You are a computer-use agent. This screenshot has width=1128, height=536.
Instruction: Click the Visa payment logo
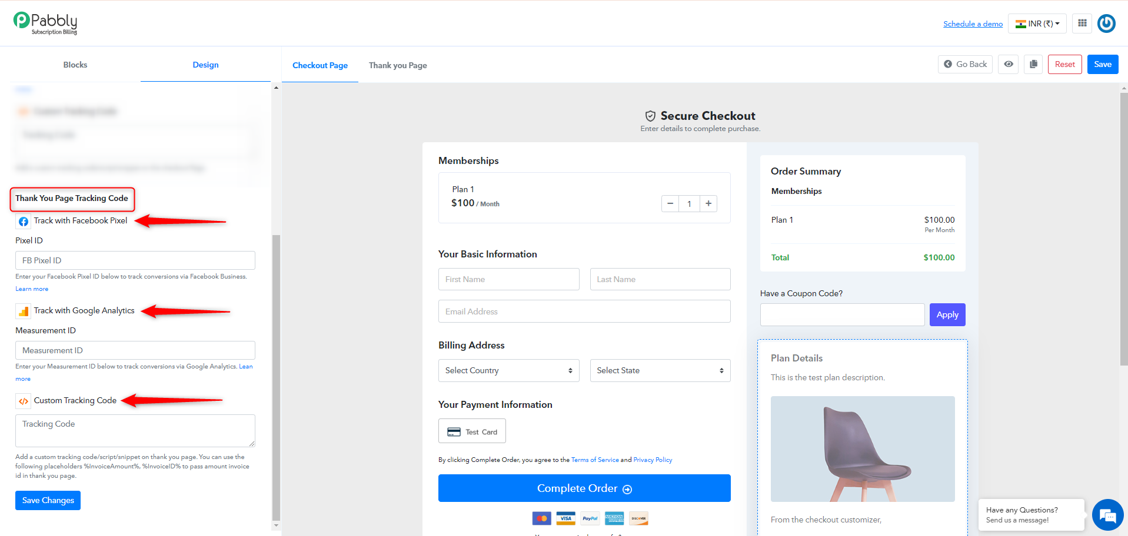tap(565, 518)
